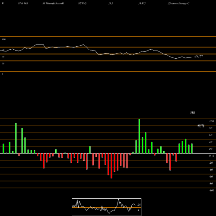Click the 50 label on the RSI axis
Image resolution: width=216 pixels, height=216 pixels.
click(3, 57)
